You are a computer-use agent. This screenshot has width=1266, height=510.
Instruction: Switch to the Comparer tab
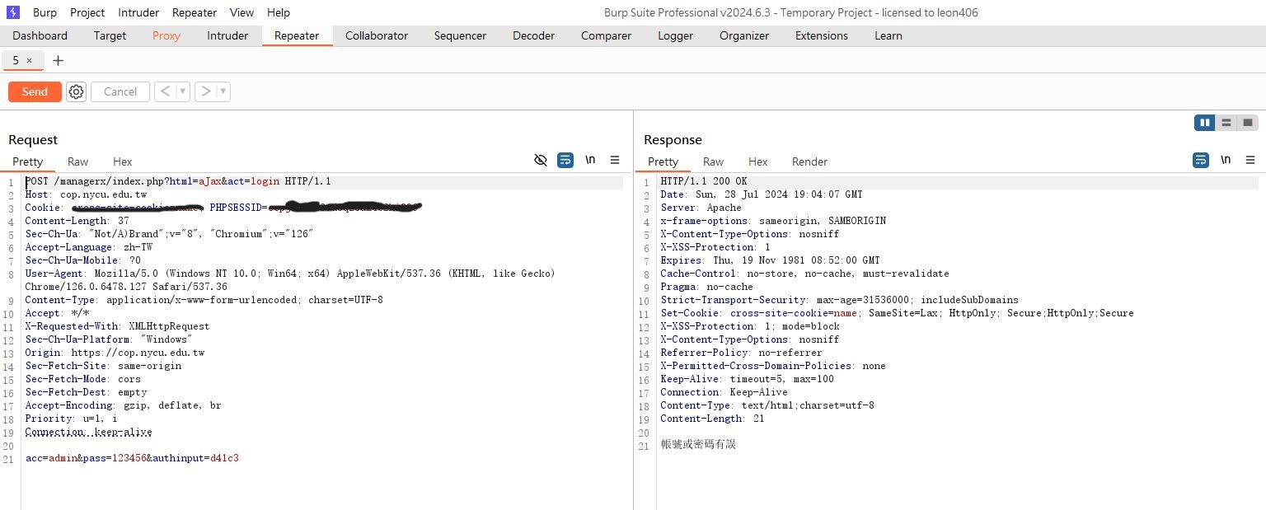coord(606,35)
